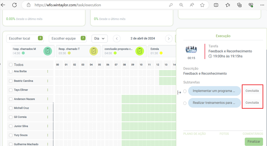Open the Escolher equipe selector

pos(68,39)
